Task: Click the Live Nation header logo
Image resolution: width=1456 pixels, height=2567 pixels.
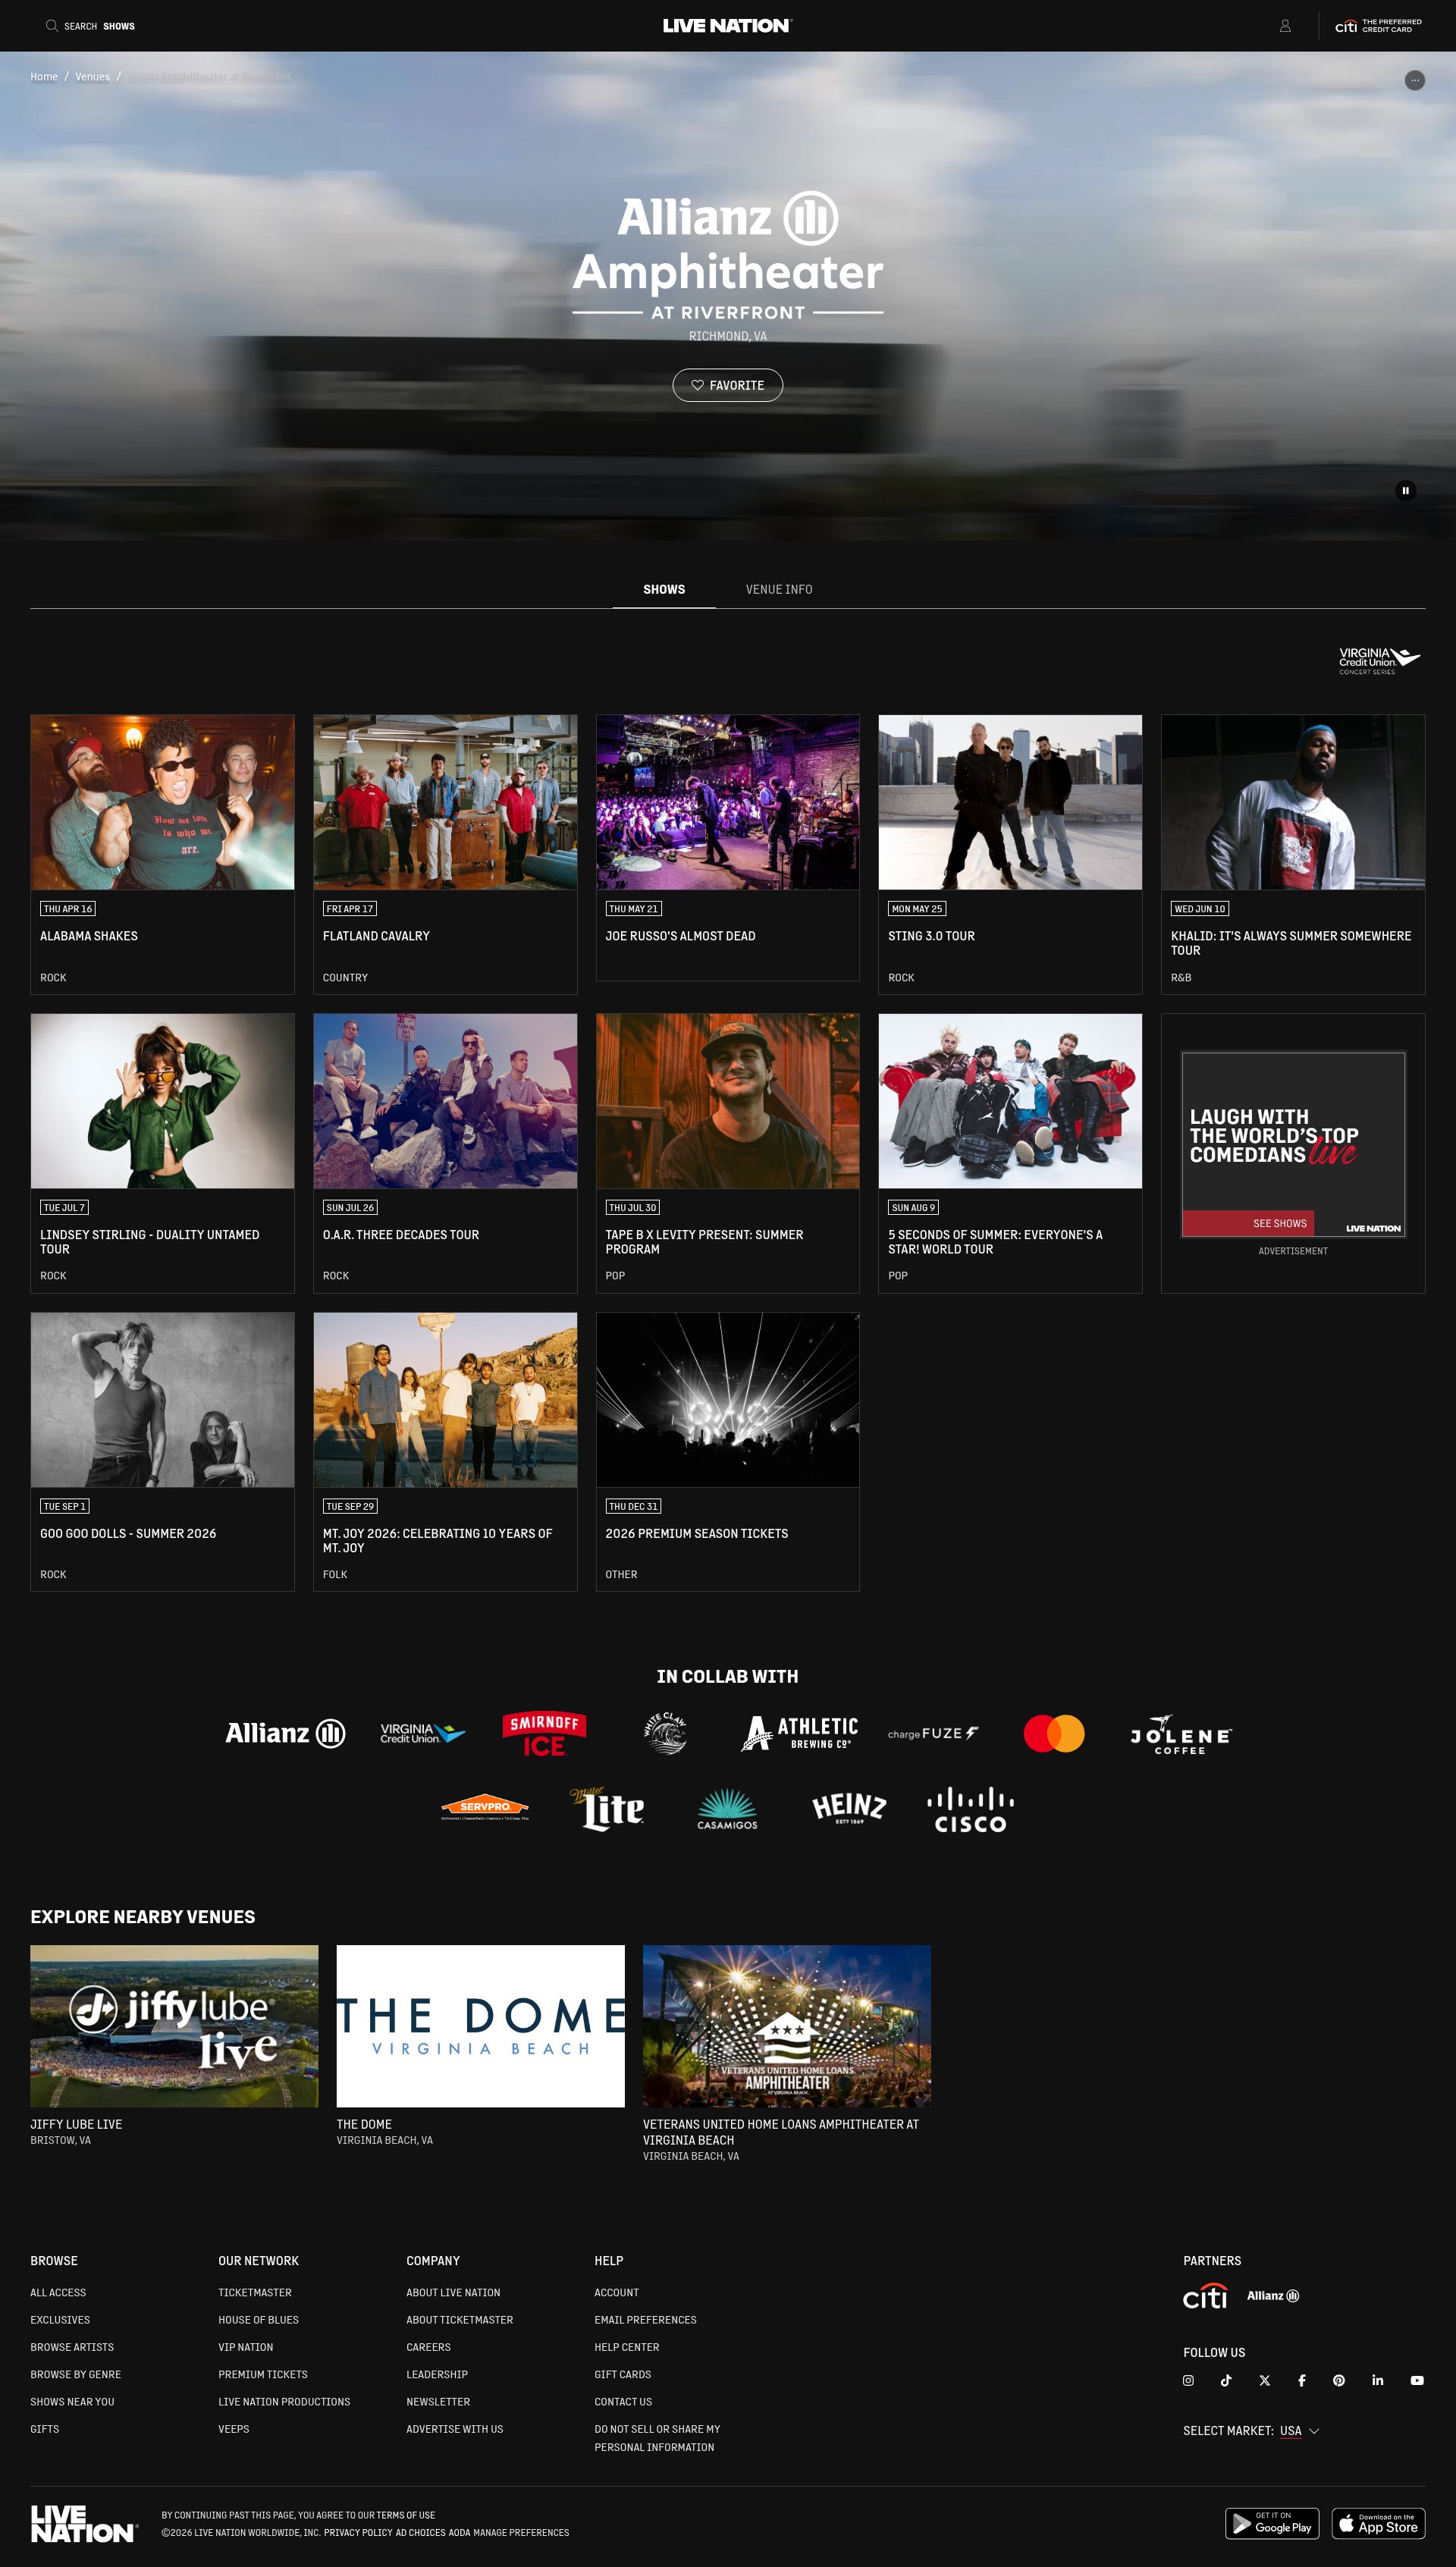Action: pos(727,26)
